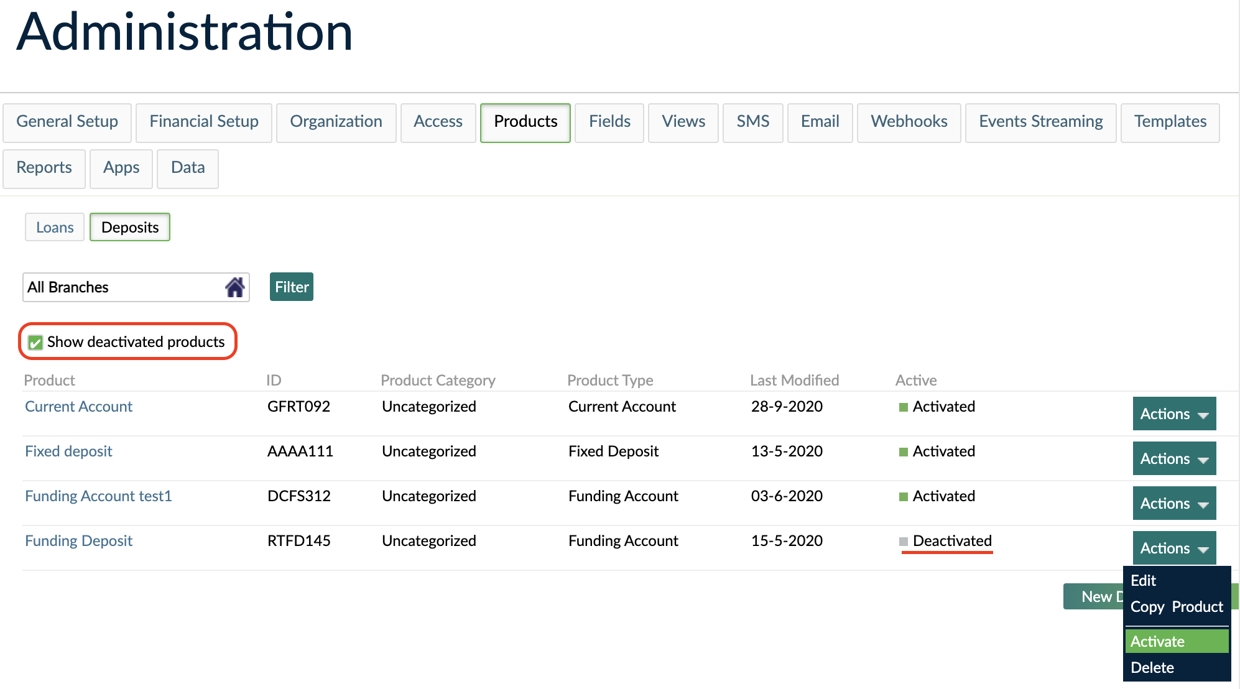
Task: Select Delete in the Actions dropdown menu
Action: click(x=1152, y=667)
